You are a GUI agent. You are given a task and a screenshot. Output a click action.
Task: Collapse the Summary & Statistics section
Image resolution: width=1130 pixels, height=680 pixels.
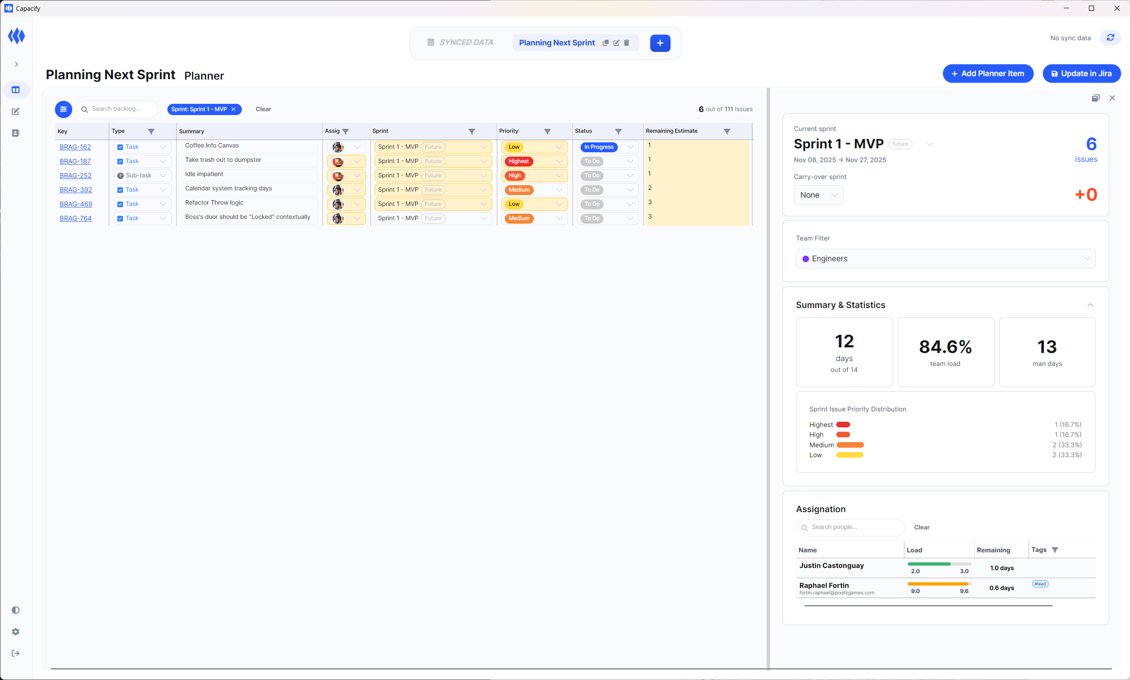pos(1090,304)
